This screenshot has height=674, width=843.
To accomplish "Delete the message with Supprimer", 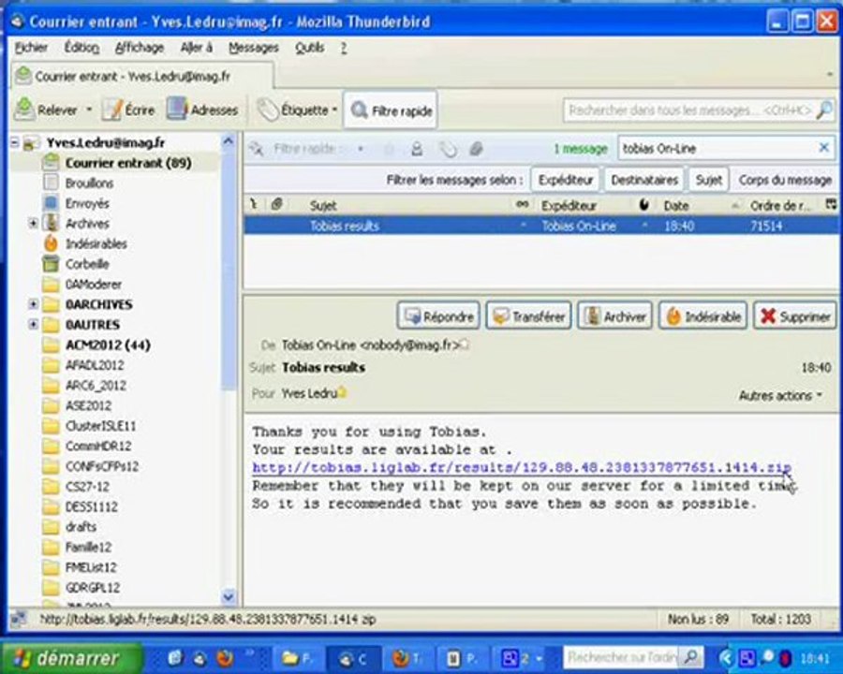I will 795,317.
